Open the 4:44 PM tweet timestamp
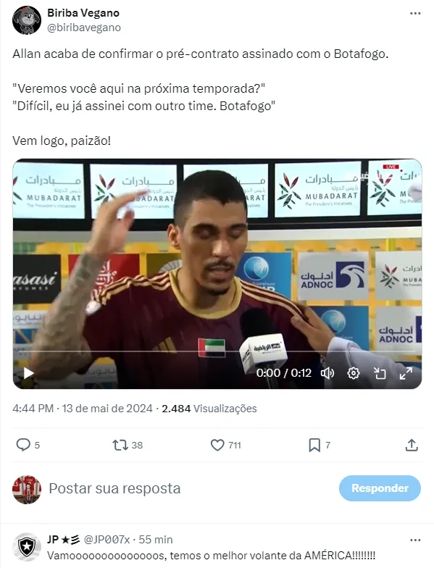The width and height of the screenshot is (434, 568). tap(33, 409)
